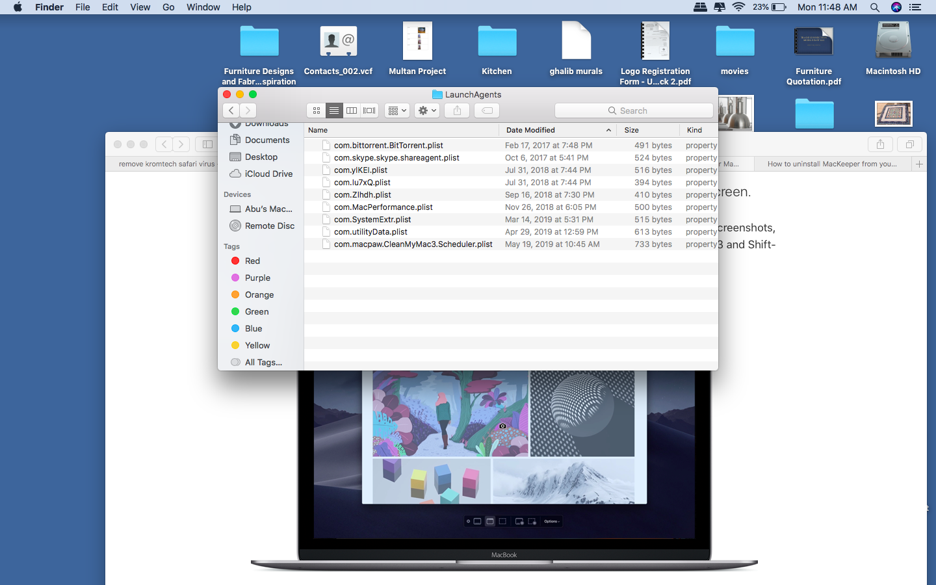Image resolution: width=936 pixels, height=585 pixels.
Task: Sort files by Size column
Action: pyautogui.click(x=649, y=130)
